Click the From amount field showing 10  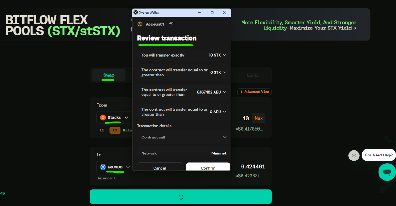click(x=246, y=118)
